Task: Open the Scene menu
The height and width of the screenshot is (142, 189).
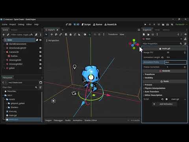Action: [x=4, y=24]
